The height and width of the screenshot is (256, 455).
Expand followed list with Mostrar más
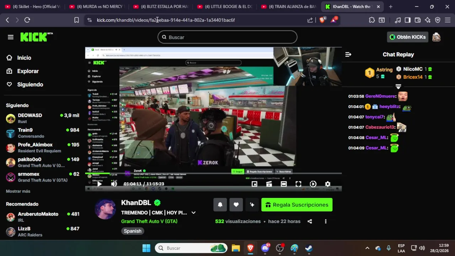pyautogui.click(x=18, y=191)
